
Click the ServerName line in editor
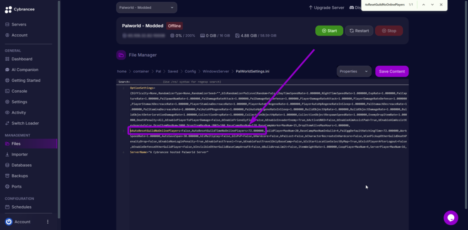click(169, 152)
